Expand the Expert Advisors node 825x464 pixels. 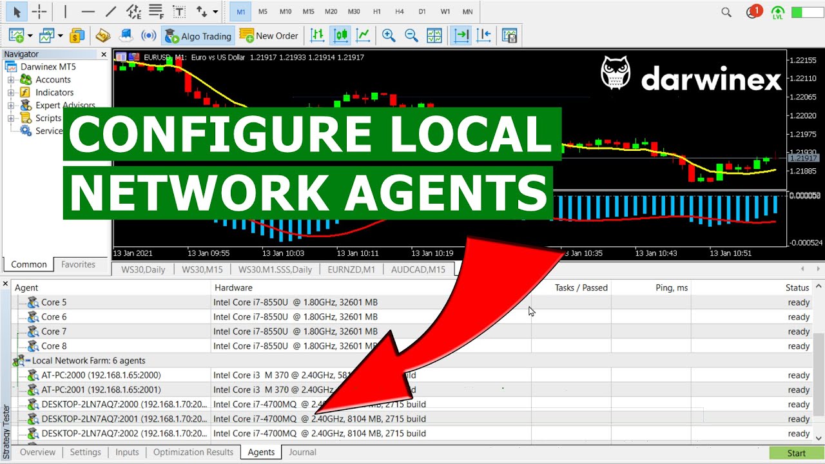pos(11,106)
